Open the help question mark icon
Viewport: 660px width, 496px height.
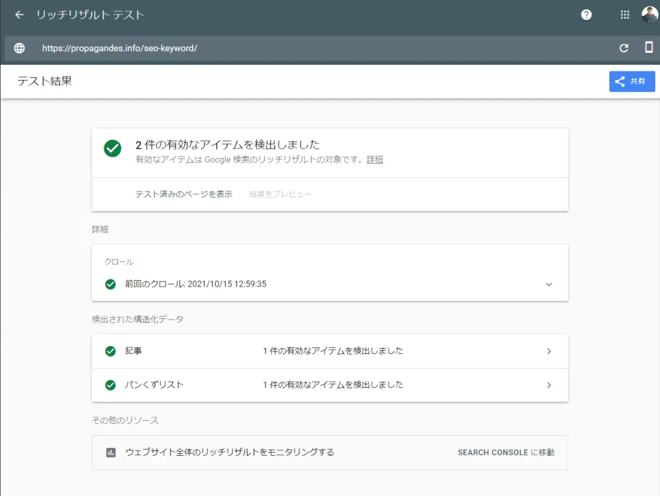click(586, 15)
